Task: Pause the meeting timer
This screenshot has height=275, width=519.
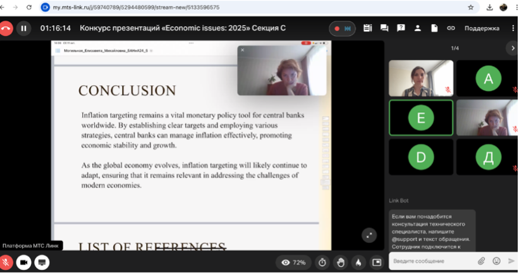Action: pos(24,28)
